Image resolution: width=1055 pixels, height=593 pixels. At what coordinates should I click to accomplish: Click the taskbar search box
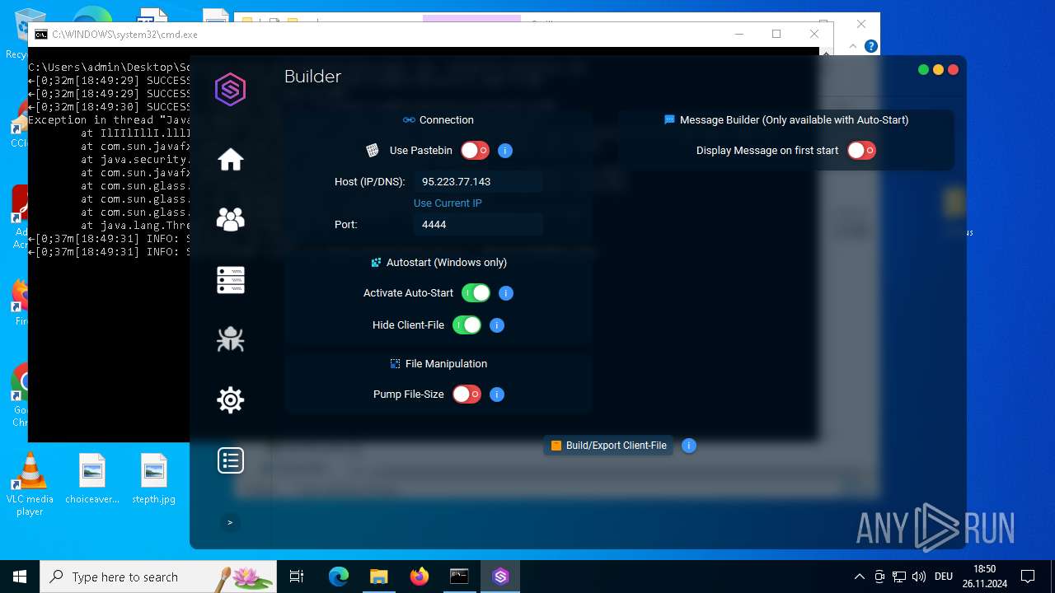coord(158,577)
